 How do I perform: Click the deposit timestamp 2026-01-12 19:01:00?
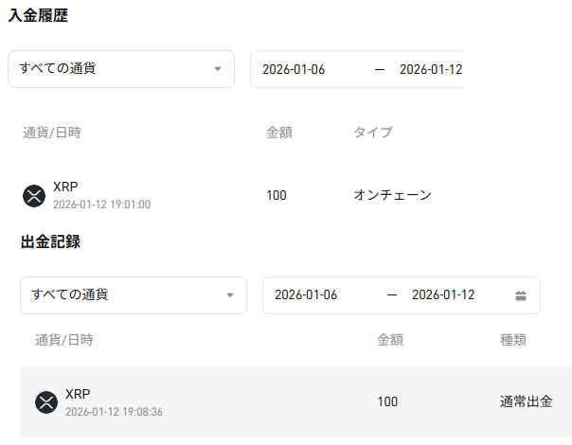click(101, 205)
